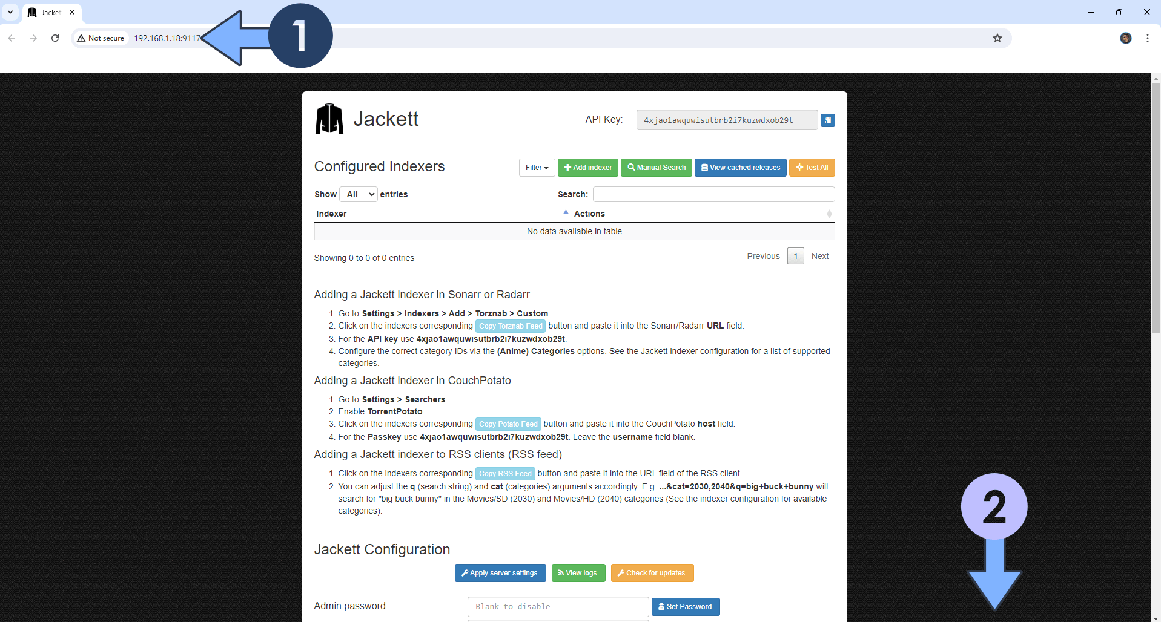Viewport: 1161px width, 622px height.
Task: Open tab search chevron in title bar
Action: pyautogui.click(x=10, y=12)
